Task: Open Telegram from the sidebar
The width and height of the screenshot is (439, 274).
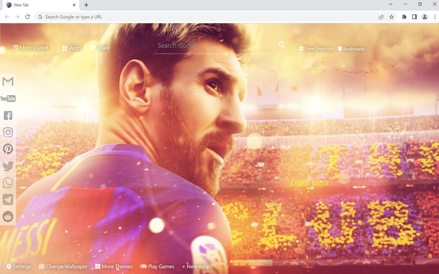Action: click(8, 199)
